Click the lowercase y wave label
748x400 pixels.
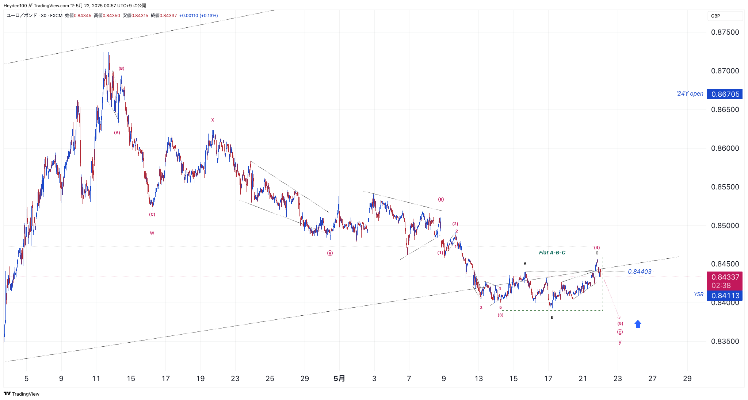click(620, 342)
